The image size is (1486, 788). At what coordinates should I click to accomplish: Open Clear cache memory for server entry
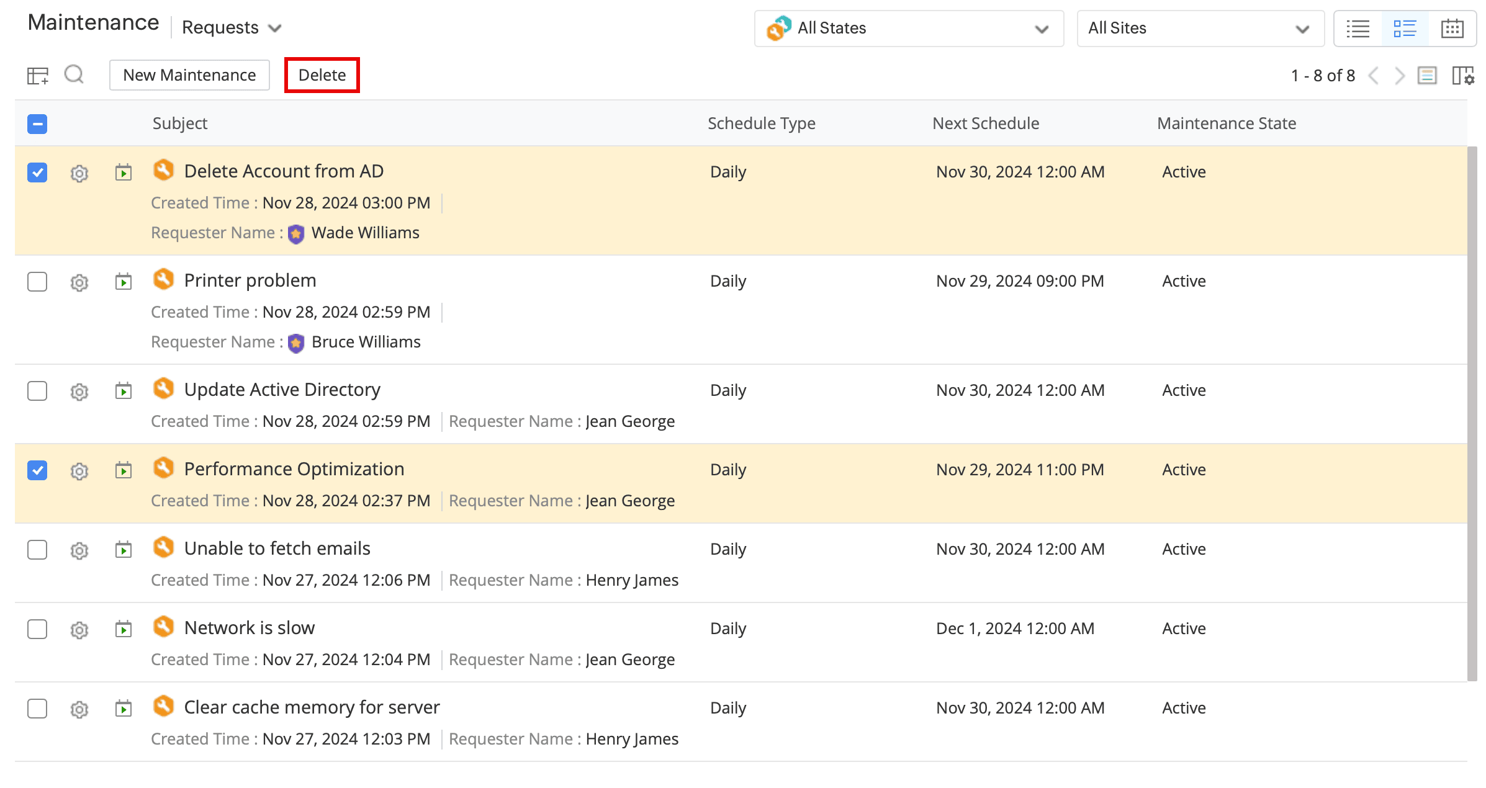[312, 707]
